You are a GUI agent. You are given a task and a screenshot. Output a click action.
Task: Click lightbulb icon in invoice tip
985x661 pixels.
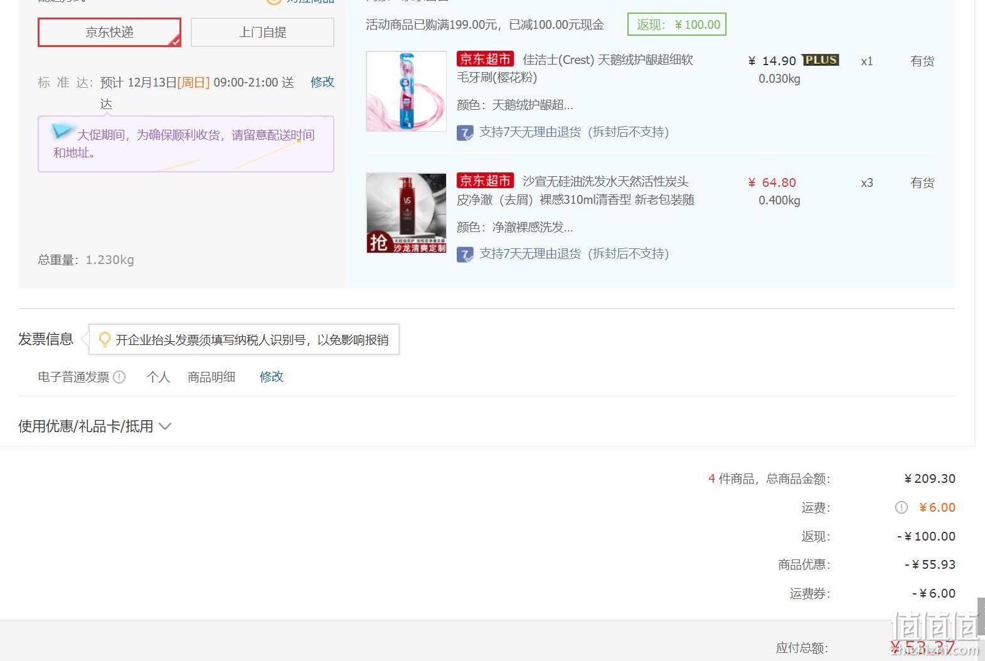click(x=105, y=339)
